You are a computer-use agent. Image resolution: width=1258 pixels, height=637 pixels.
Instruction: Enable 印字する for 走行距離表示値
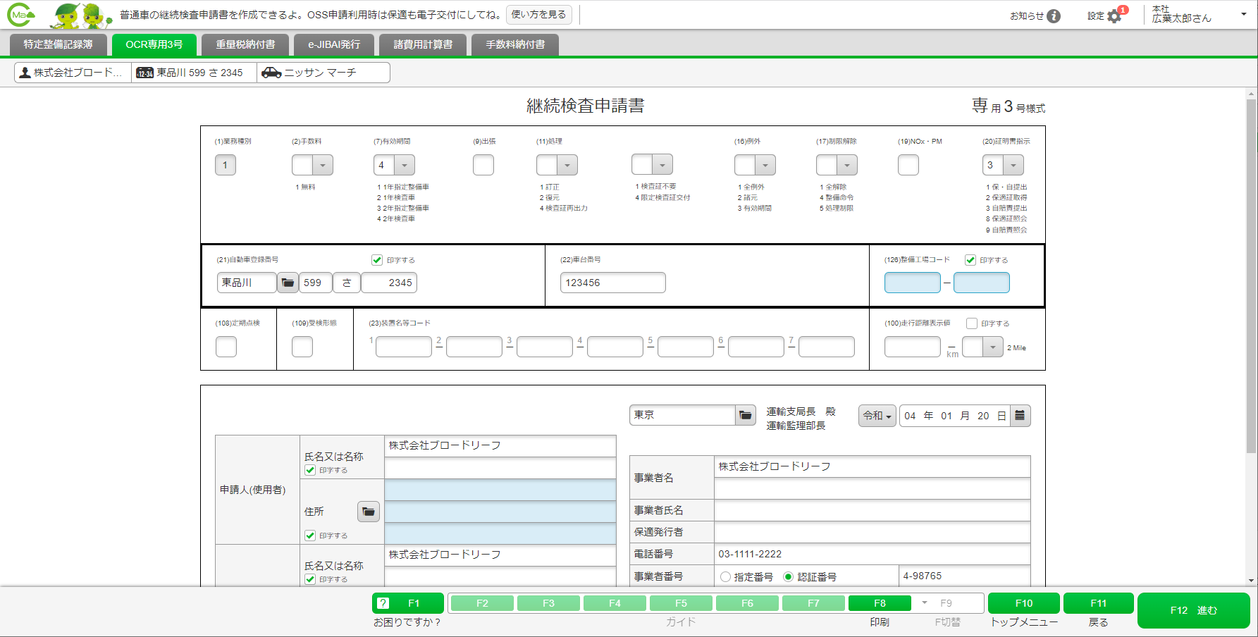pyautogui.click(x=971, y=323)
